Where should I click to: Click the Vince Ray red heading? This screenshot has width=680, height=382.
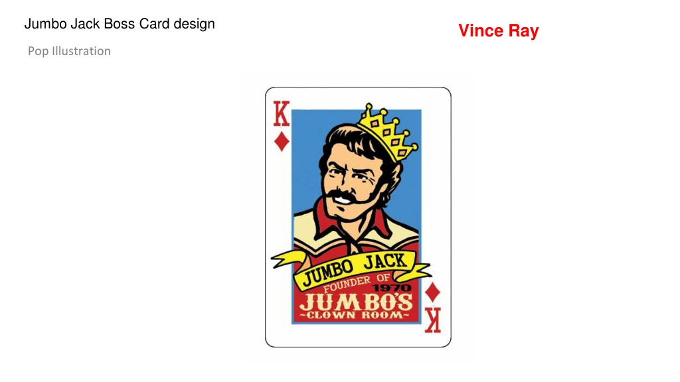click(498, 31)
